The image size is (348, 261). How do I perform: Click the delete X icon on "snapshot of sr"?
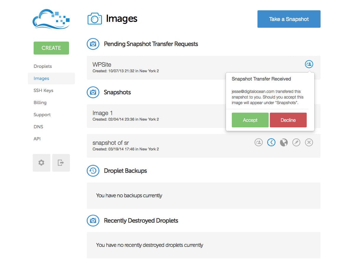[309, 142]
